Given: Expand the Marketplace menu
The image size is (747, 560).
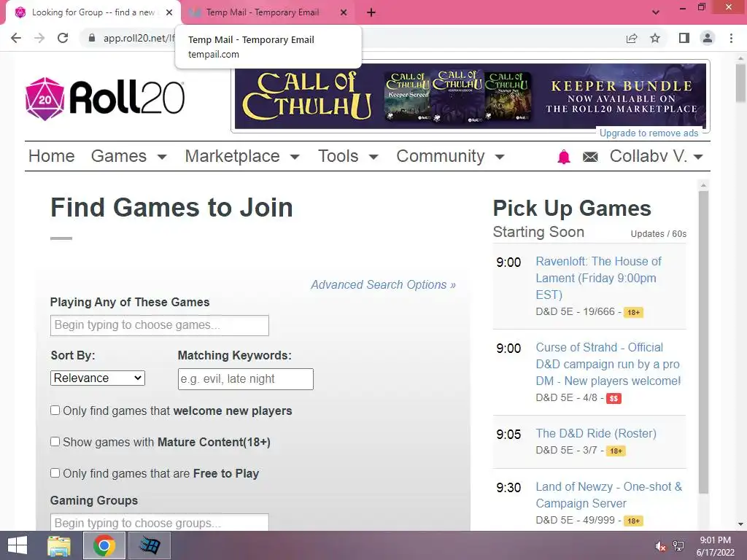Looking at the screenshot, I should pyautogui.click(x=242, y=156).
